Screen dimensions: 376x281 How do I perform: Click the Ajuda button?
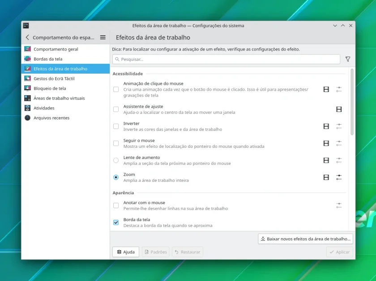pyautogui.click(x=126, y=252)
